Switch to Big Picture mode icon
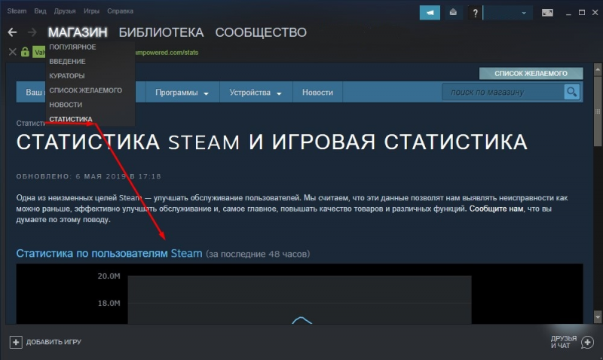This screenshot has height=360, width=603. [x=547, y=13]
